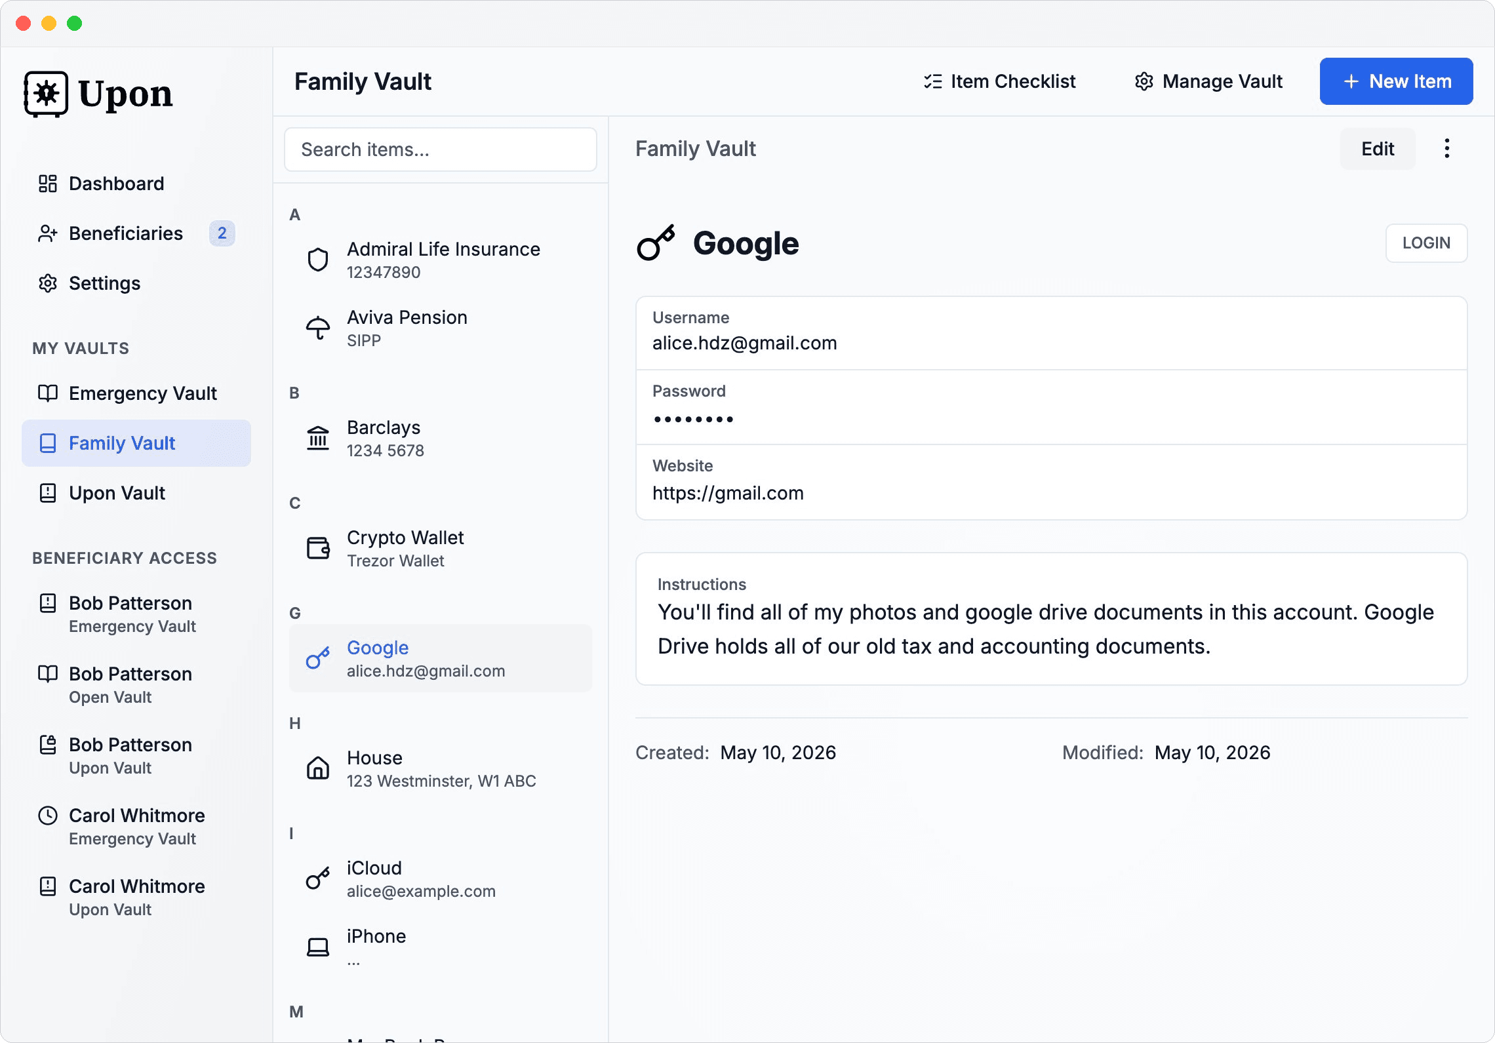Click the large key icon next to Google title
Image resolution: width=1495 pixels, height=1043 pixels.
656,243
